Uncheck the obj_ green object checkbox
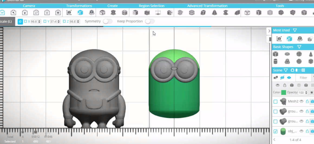Viewport: 314px width, 144px height. pos(275,131)
